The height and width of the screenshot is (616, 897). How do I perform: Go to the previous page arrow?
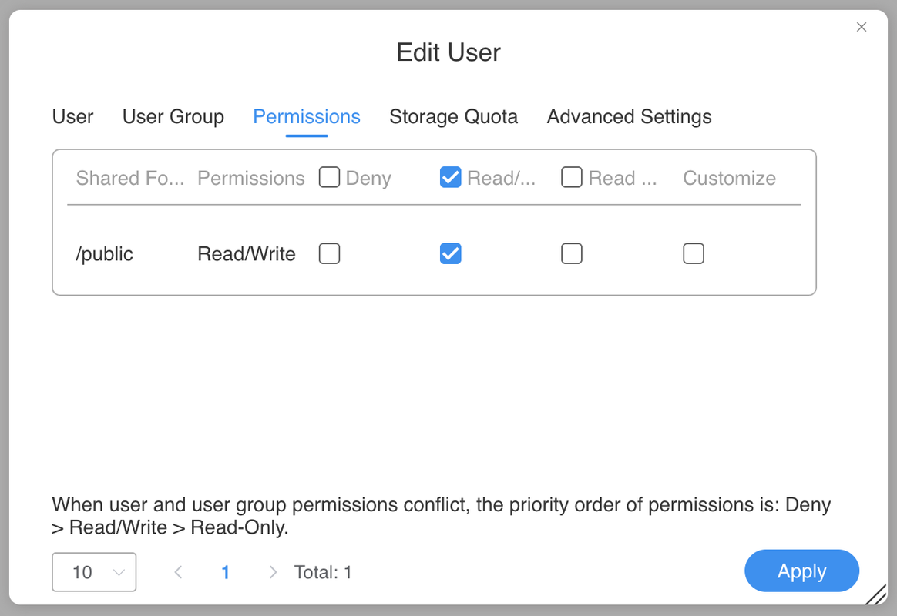click(x=178, y=572)
